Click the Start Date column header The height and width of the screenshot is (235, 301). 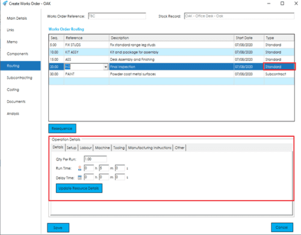(x=249, y=38)
